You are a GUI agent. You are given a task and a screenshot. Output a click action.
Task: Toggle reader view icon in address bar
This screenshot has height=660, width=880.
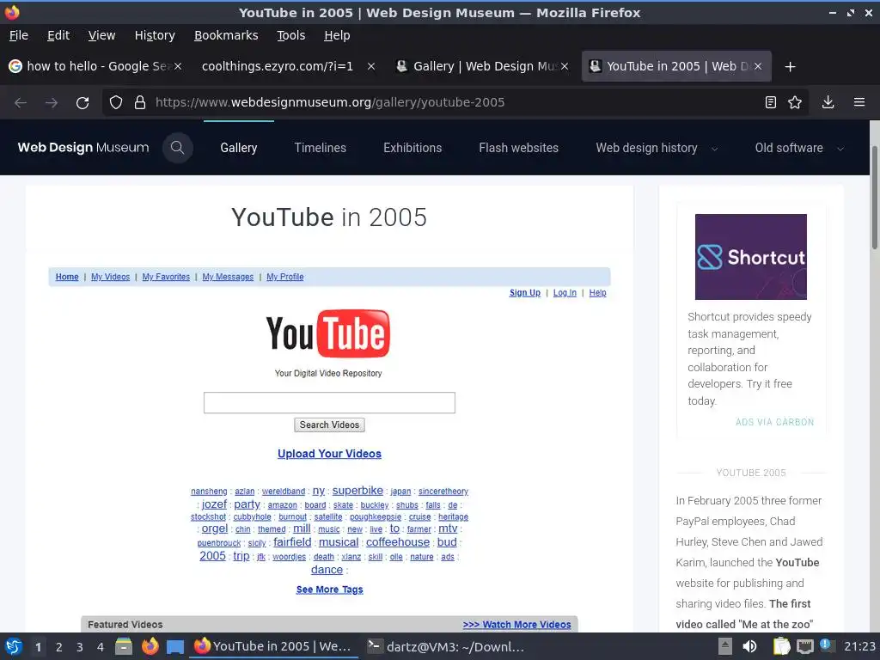coord(771,102)
